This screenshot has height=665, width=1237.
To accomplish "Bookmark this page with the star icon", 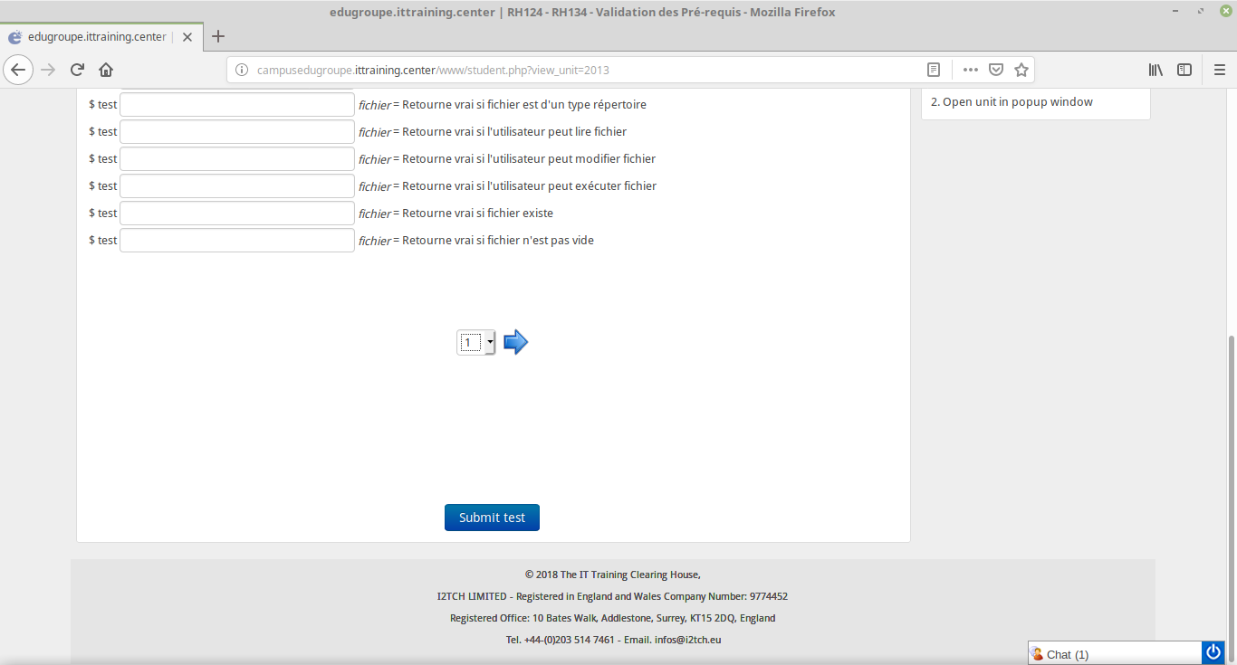I will tap(1021, 70).
